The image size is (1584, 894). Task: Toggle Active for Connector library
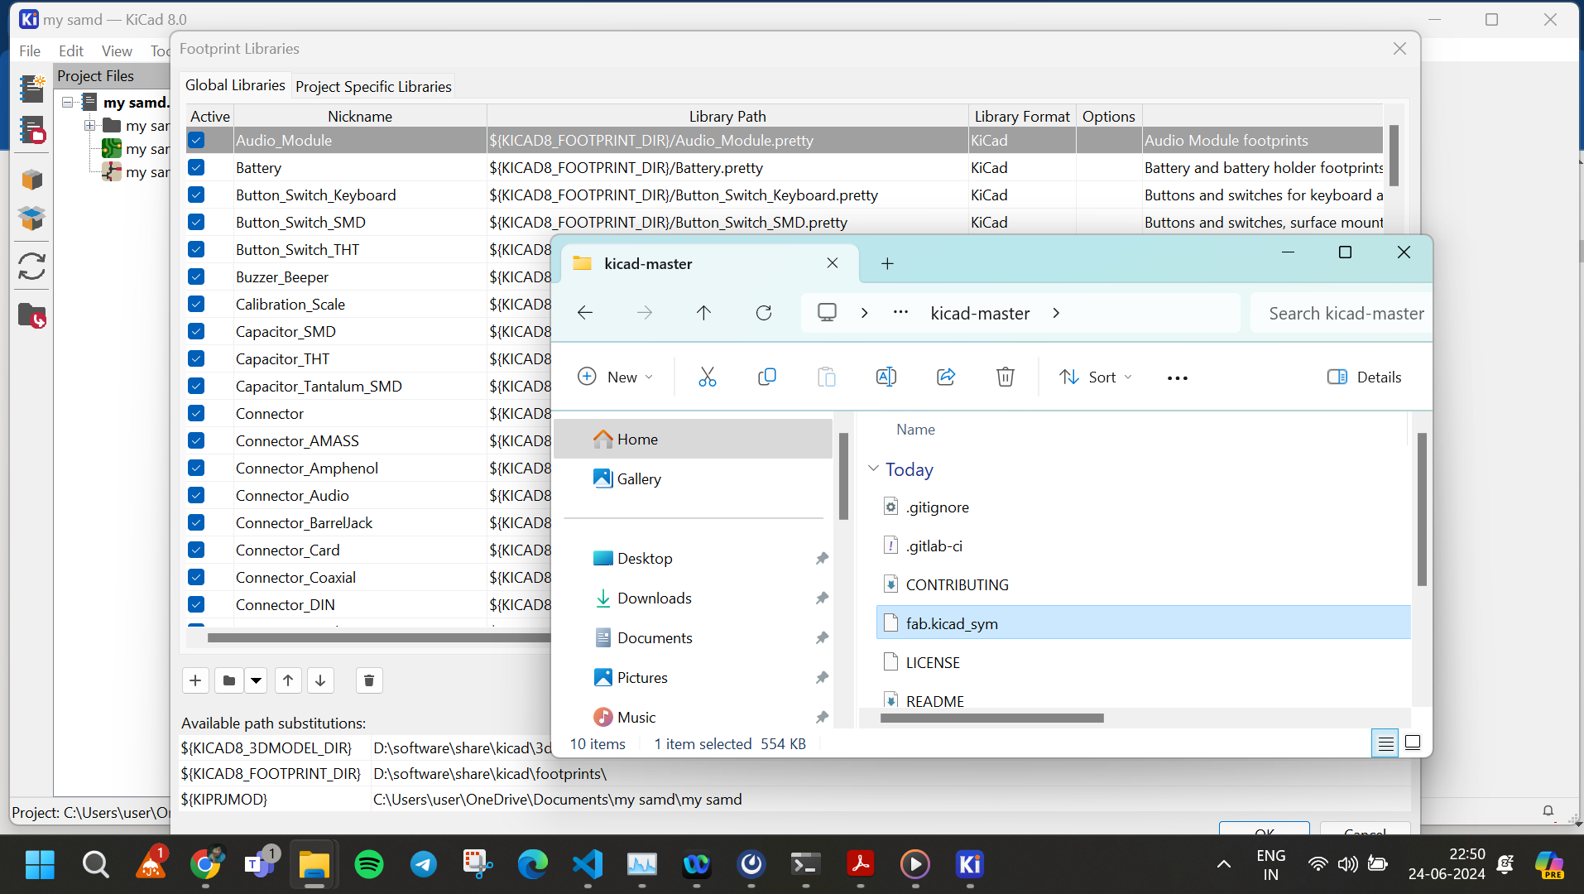196,413
